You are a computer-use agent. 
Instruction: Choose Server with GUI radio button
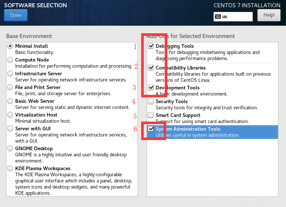[10, 128]
